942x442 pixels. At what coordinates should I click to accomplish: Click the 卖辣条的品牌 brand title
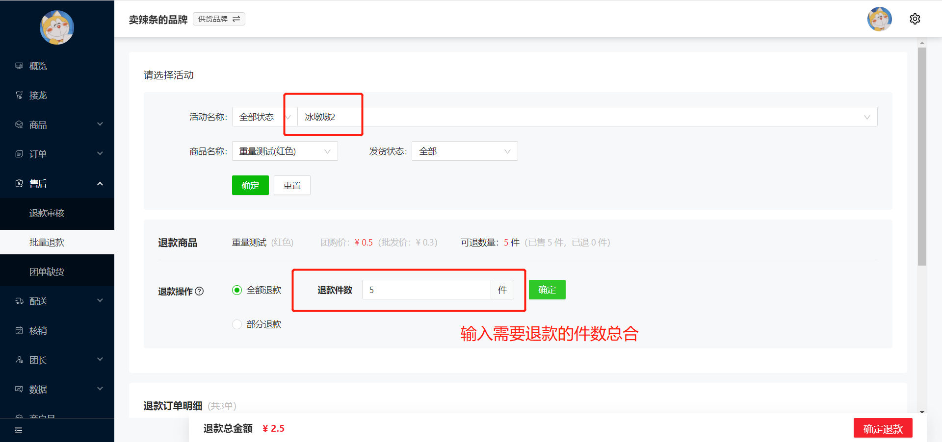[158, 19]
